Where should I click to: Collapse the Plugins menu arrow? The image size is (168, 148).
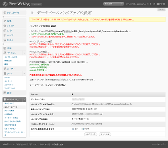point(24,53)
